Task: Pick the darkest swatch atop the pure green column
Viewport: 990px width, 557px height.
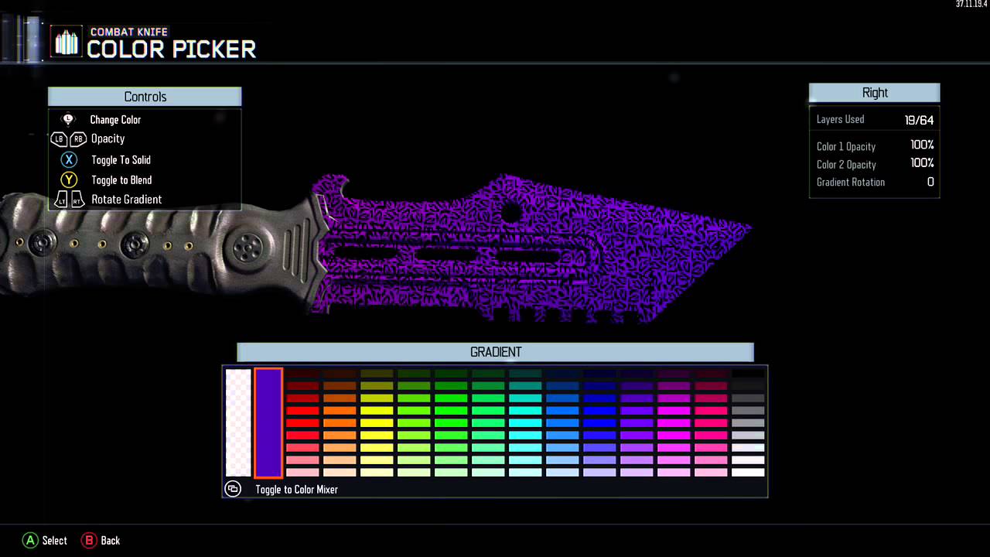Action: tap(451, 374)
